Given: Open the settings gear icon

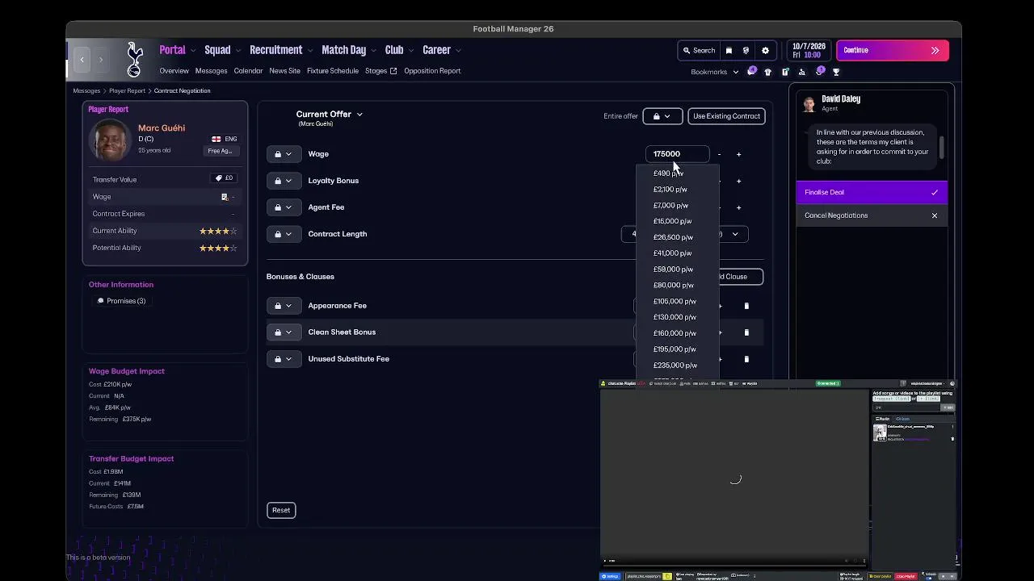Looking at the screenshot, I should click(x=765, y=50).
